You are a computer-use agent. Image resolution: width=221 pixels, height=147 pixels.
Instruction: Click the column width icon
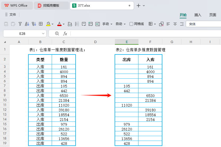click(77, 24)
